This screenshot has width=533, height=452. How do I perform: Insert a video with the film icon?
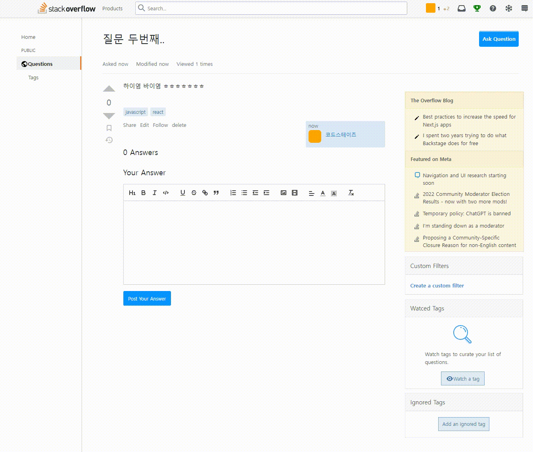(x=295, y=193)
